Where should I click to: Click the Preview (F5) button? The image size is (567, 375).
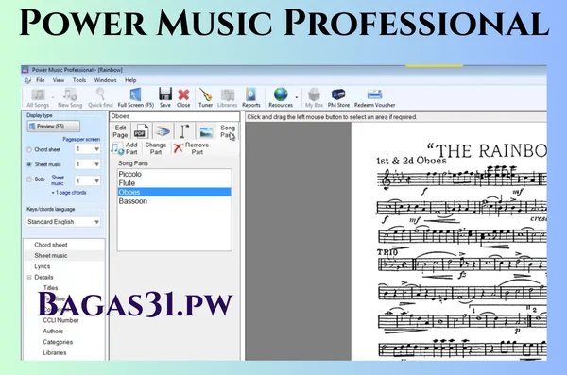[54, 127]
